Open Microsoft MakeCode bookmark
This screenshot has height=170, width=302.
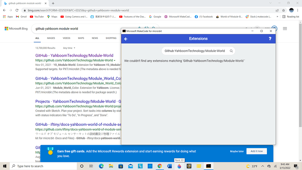click(178, 17)
